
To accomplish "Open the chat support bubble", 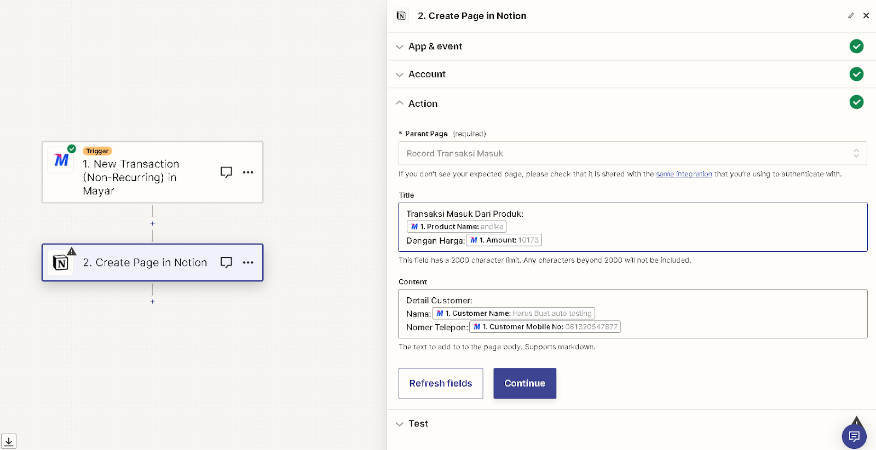I will [x=854, y=436].
